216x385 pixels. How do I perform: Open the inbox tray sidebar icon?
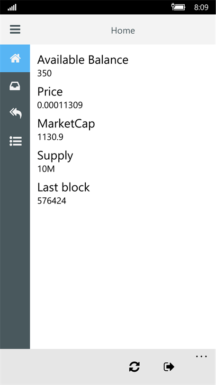[x=15, y=86]
